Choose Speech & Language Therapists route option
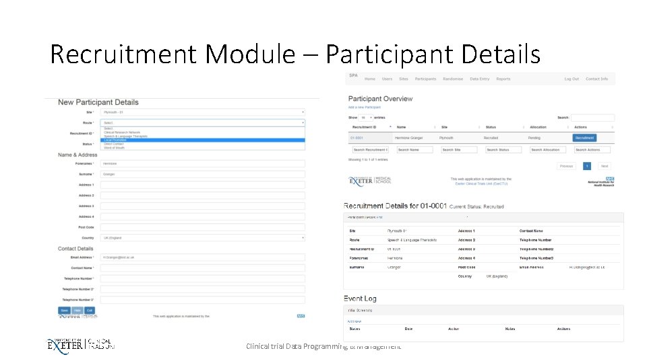This screenshot has width=647, height=363. point(125,136)
